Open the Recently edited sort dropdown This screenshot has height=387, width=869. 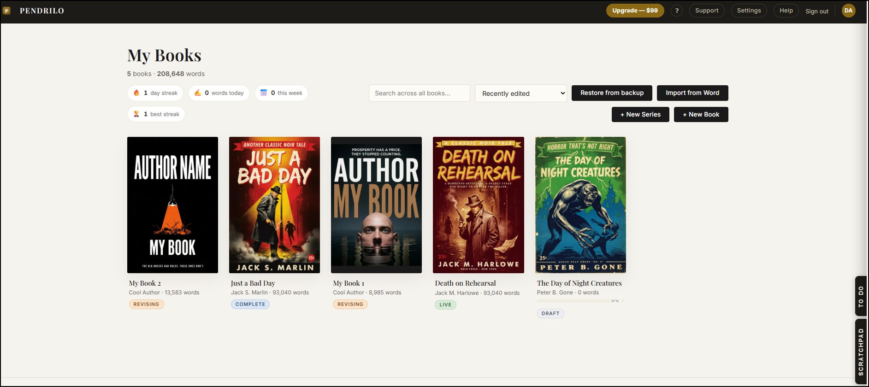pyautogui.click(x=521, y=93)
